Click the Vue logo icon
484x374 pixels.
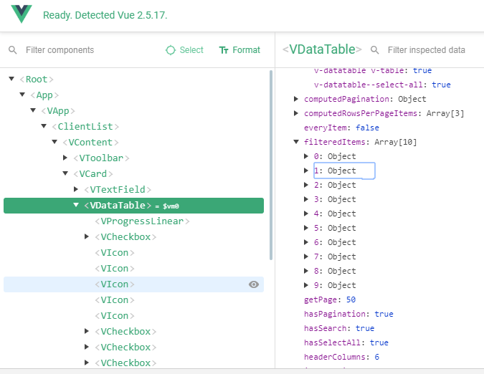pyautogui.click(x=22, y=15)
